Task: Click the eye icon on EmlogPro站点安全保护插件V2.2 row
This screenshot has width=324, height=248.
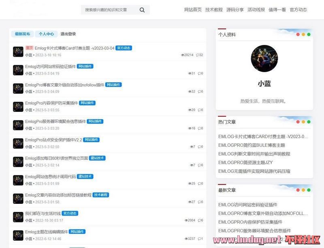Action: [191, 147]
